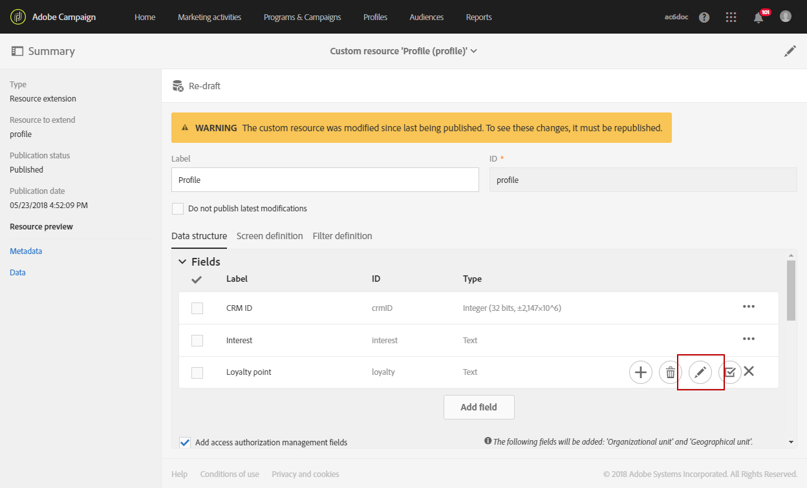Open the help question mark icon
The height and width of the screenshot is (488, 807).
(x=704, y=17)
